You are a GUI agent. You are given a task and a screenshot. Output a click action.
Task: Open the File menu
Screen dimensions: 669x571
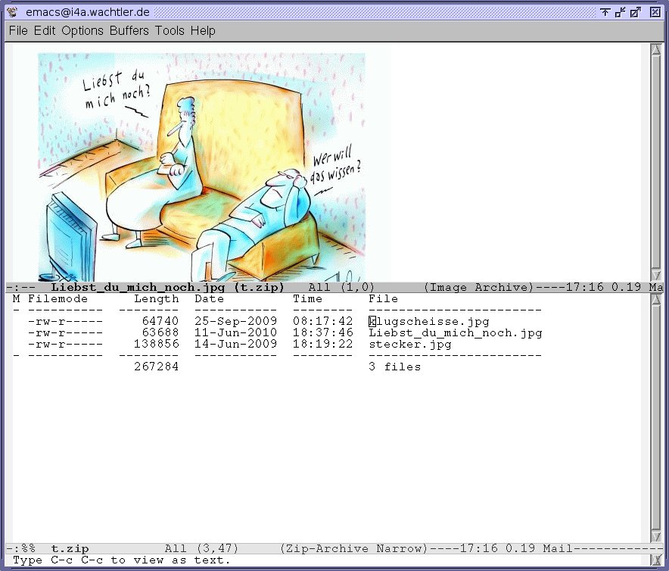click(x=18, y=31)
